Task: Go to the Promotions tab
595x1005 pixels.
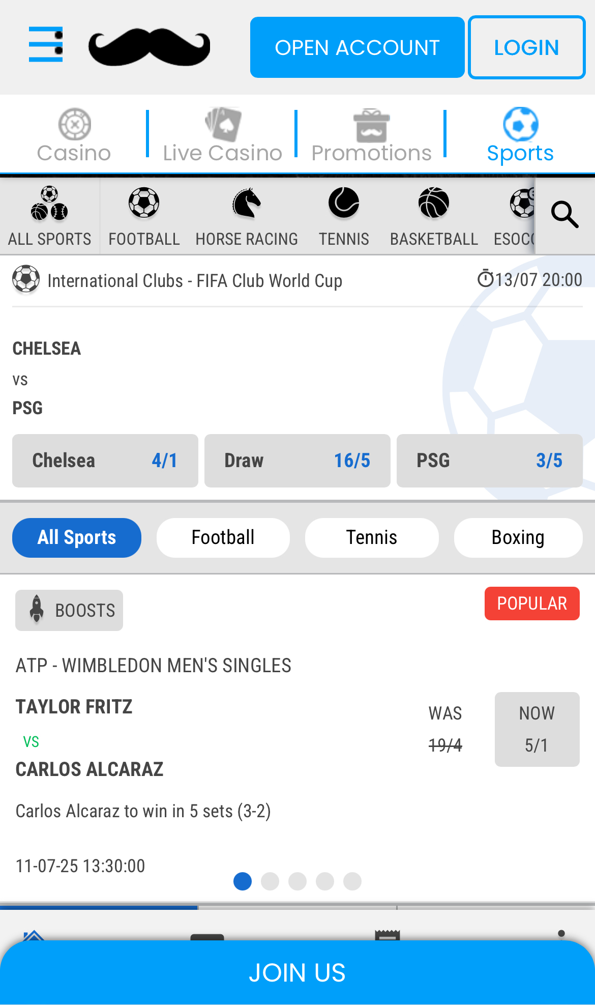Action: tap(371, 135)
